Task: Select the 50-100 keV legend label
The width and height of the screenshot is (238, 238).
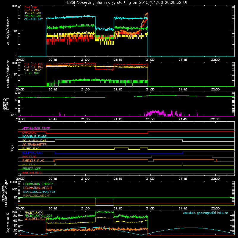Action: click(34, 19)
